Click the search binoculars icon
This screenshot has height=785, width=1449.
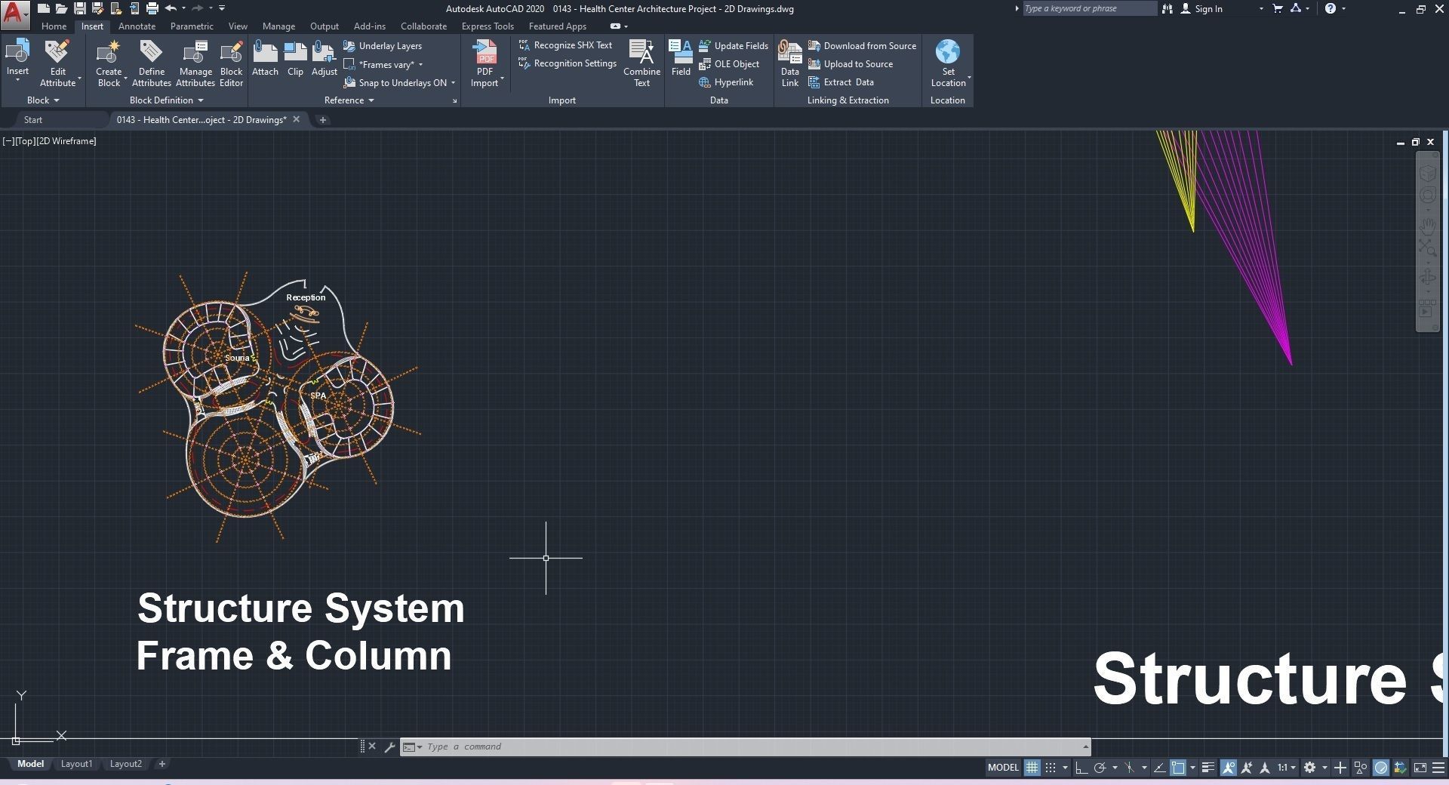[1167, 9]
